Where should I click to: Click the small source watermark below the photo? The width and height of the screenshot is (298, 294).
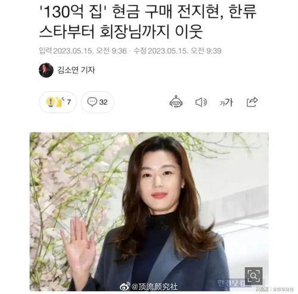[x=275, y=289]
